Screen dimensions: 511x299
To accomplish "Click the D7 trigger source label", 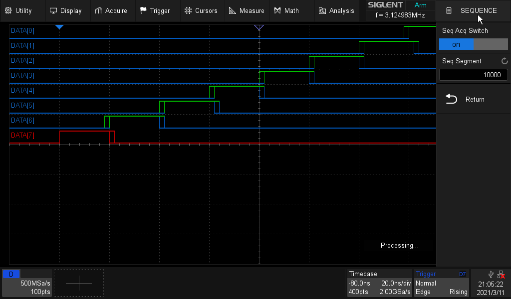I will tap(462, 274).
